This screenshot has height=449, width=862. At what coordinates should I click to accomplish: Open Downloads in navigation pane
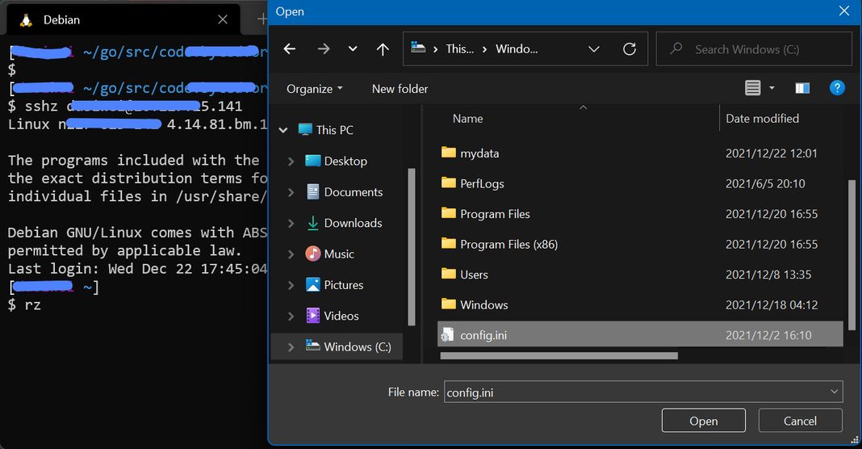pyautogui.click(x=353, y=223)
